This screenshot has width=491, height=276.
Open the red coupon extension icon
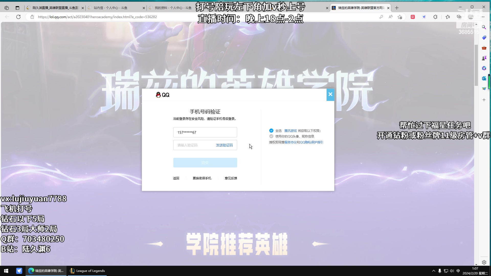tap(413, 17)
